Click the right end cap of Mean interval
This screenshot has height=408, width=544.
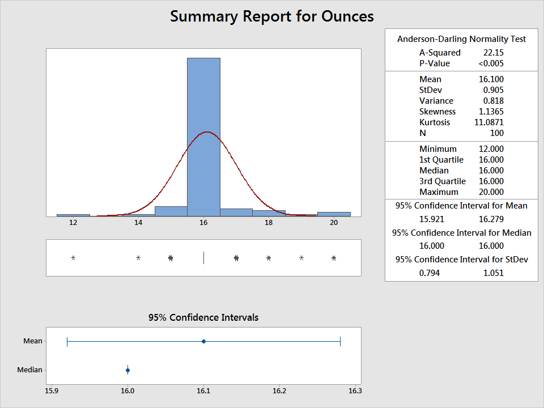coord(340,341)
